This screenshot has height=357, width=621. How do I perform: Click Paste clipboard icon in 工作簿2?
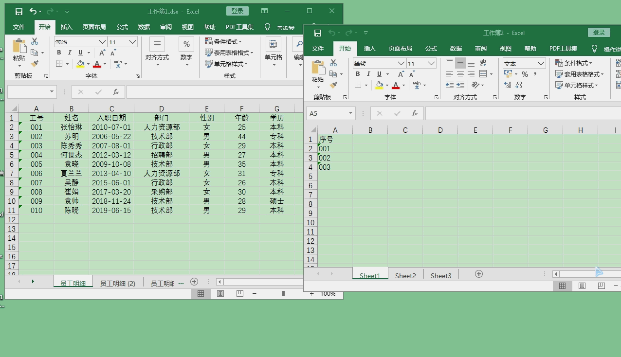318,67
